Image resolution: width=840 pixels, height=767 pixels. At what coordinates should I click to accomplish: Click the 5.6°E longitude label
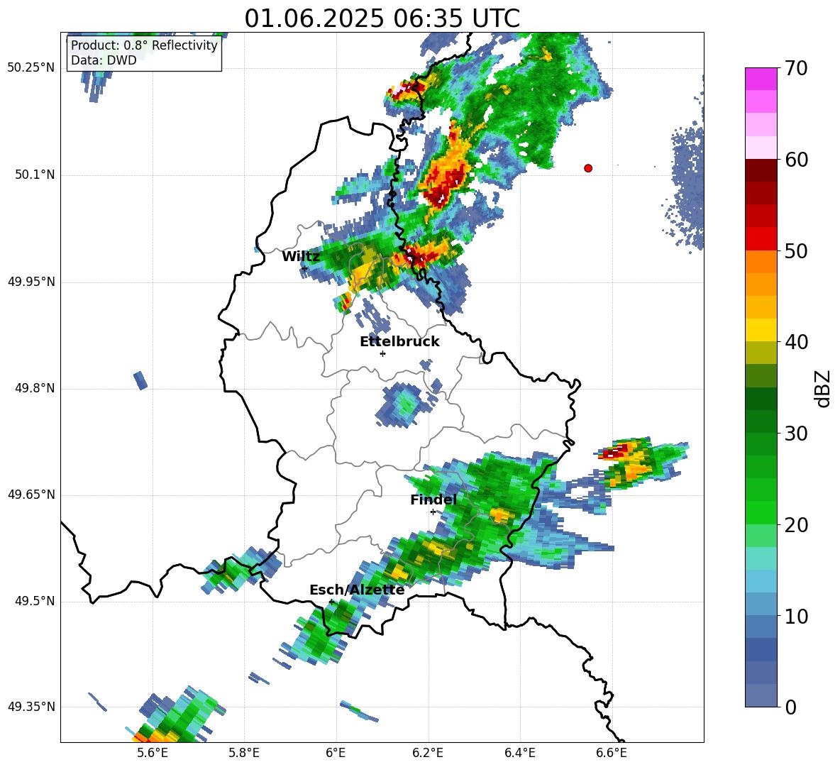[153, 753]
